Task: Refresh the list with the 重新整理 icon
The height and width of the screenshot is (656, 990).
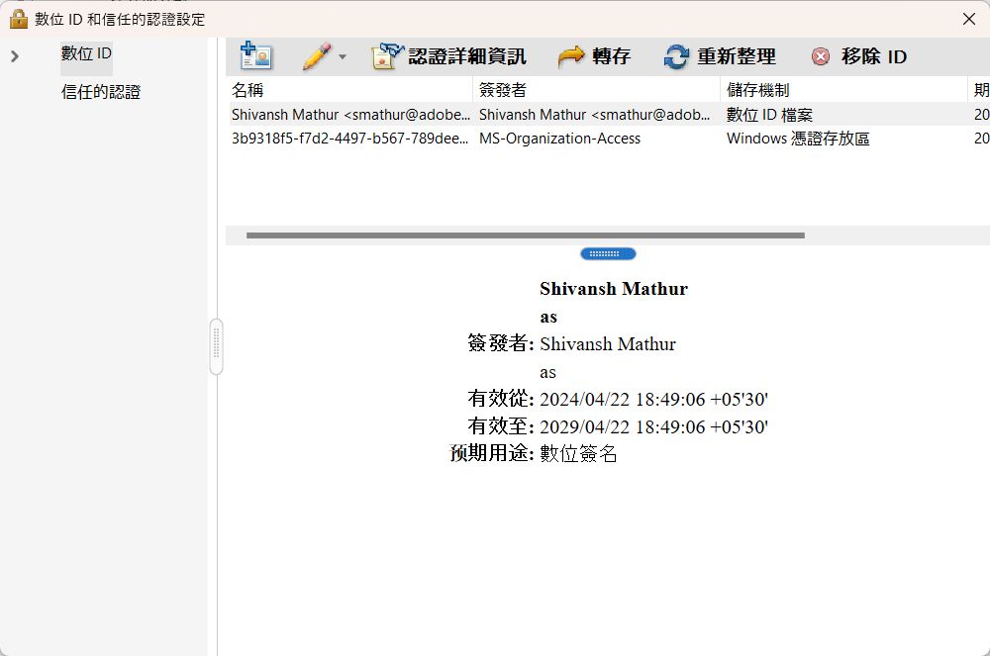Action: [x=675, y=56]
